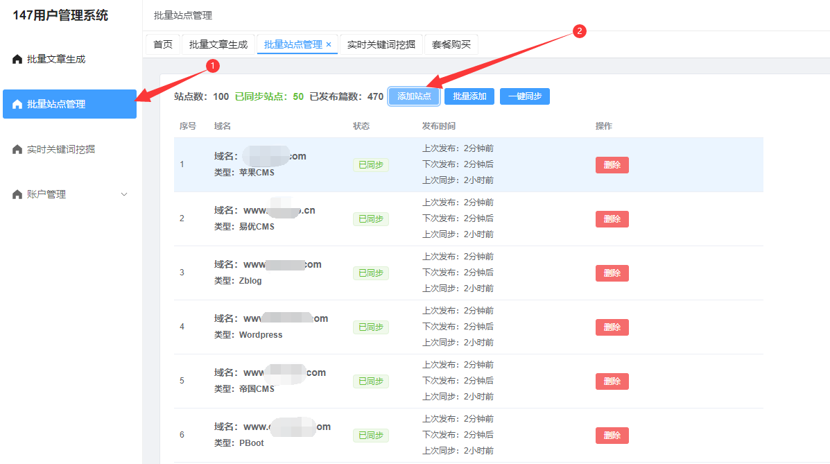Select the 批量站点管理 tab
Viewport: 830px width, 464px height.
tap(293, 44)
